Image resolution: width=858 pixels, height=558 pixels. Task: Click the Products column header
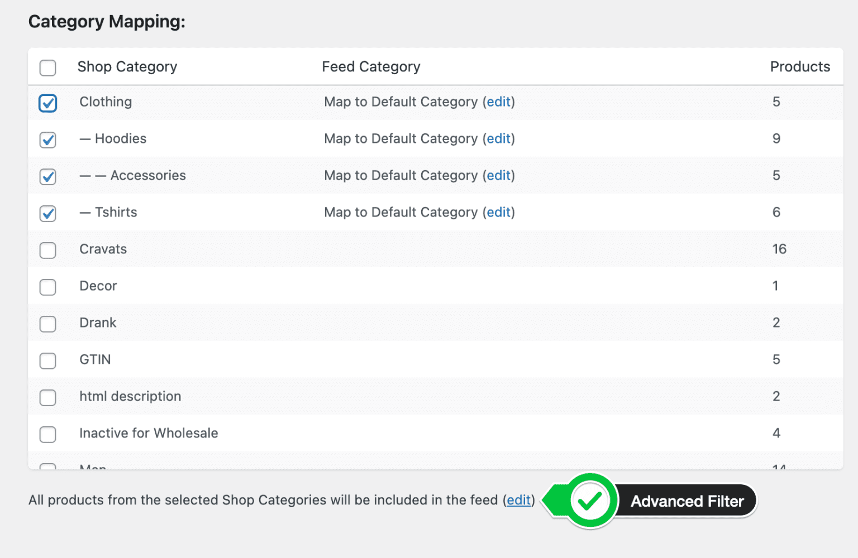pos(800,66)
